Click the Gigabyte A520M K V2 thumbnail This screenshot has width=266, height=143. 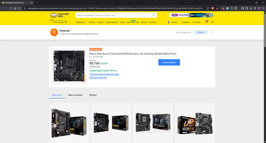(x=195, y=123)
